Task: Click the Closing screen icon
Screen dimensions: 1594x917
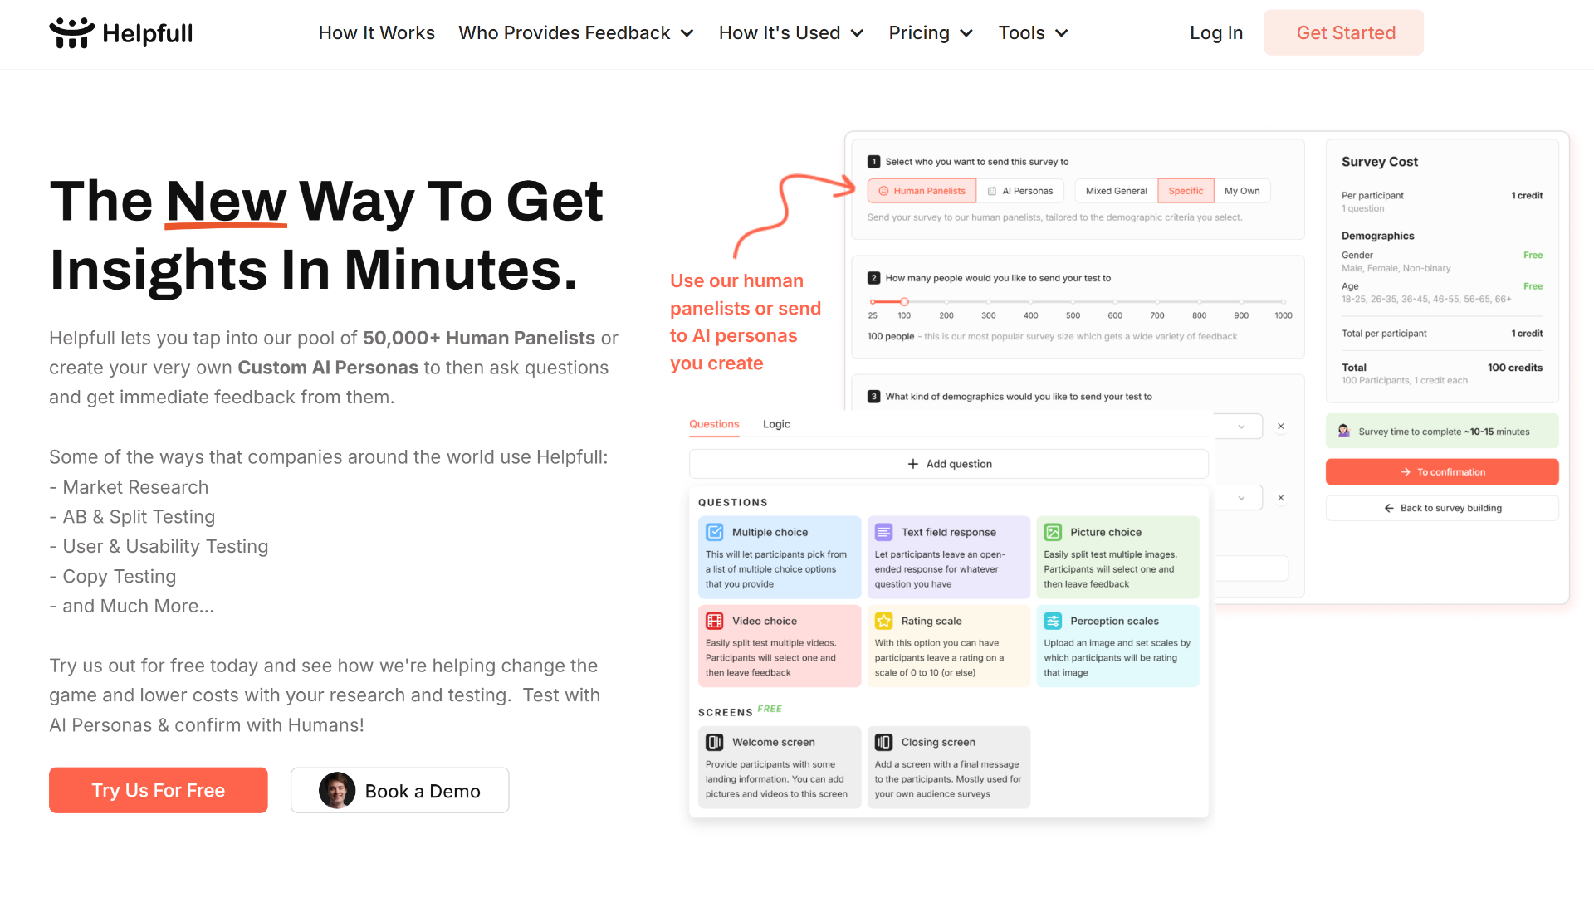Action: (883, 742)
